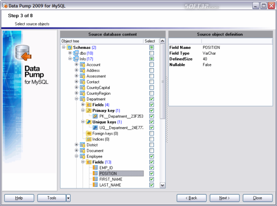The height and width of the screenshot is (206, 277).
Task: Uncheck the Department table checkbox
Action: [151, 99]
